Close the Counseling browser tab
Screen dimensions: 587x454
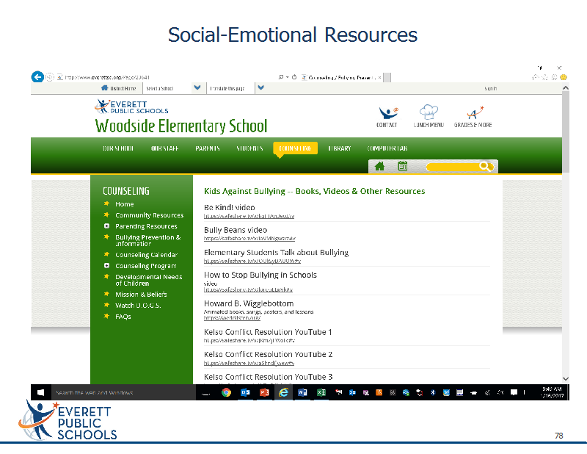tap(379, 78)
